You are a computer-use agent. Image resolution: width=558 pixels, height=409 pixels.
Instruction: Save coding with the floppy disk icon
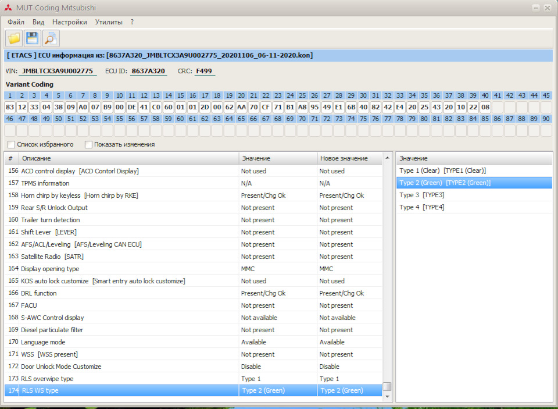point(33,38)
